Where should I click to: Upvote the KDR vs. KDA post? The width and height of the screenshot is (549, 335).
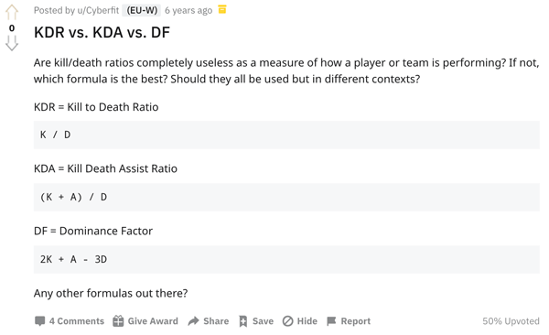(12, 12)
